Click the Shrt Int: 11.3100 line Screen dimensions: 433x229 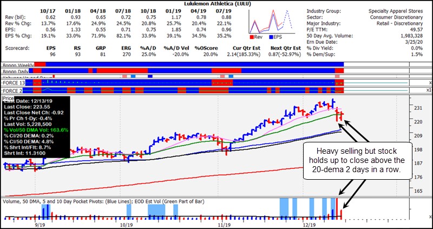(x=24, y=153)
